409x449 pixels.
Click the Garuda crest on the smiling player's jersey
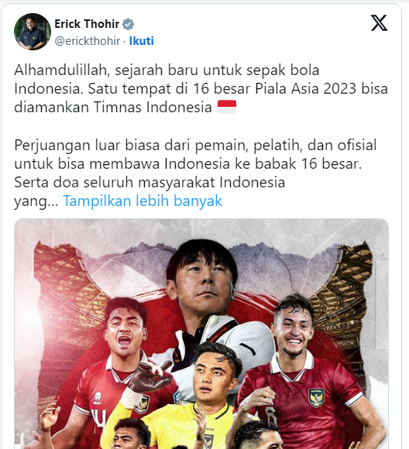316,396
